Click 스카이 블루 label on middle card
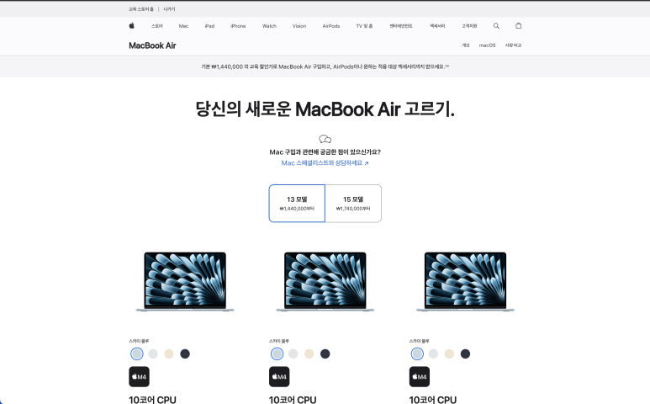Screen dimensions: 650x404 (279, 341)
